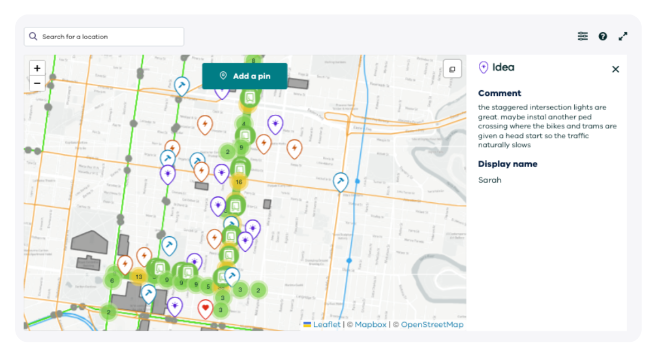669x351 pixels.
Task: Close the Idea detail panel
Action: [615, 69]
